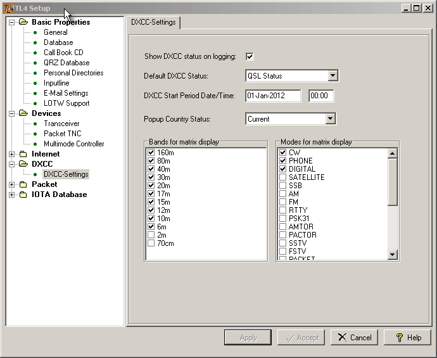This screenshot has width=437, height=358.
Task: Click scroll down arrow of modes list
Action: [393, 254]
